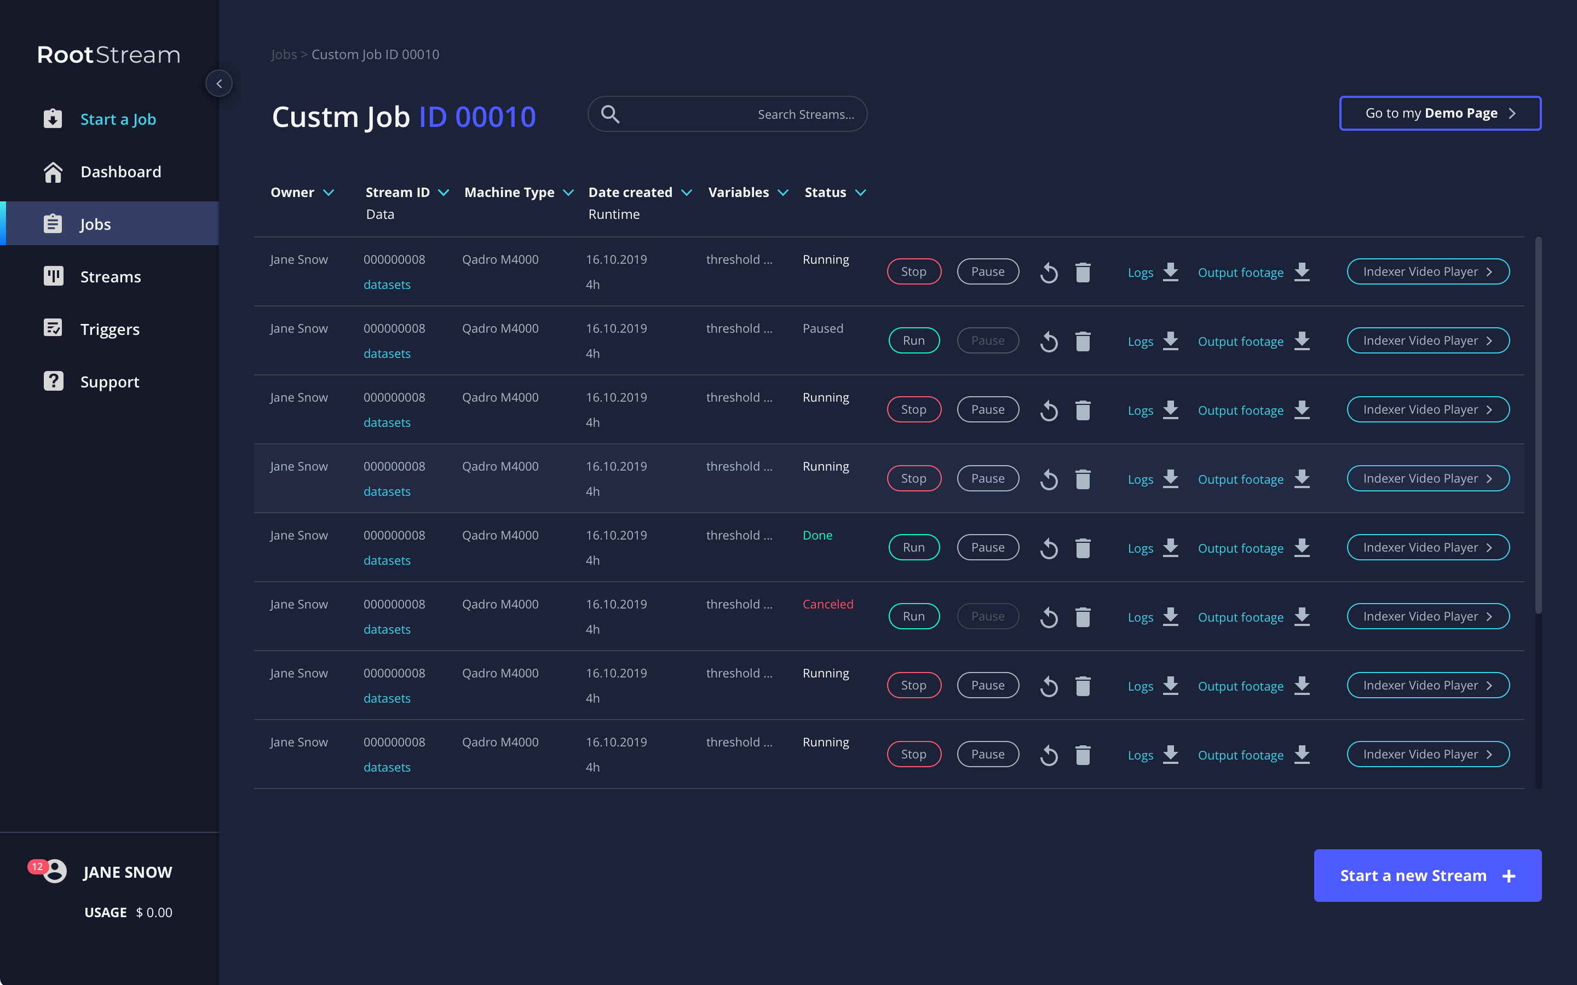
Task: Click the restart icon in the first row
Action: coord(1049,273)
